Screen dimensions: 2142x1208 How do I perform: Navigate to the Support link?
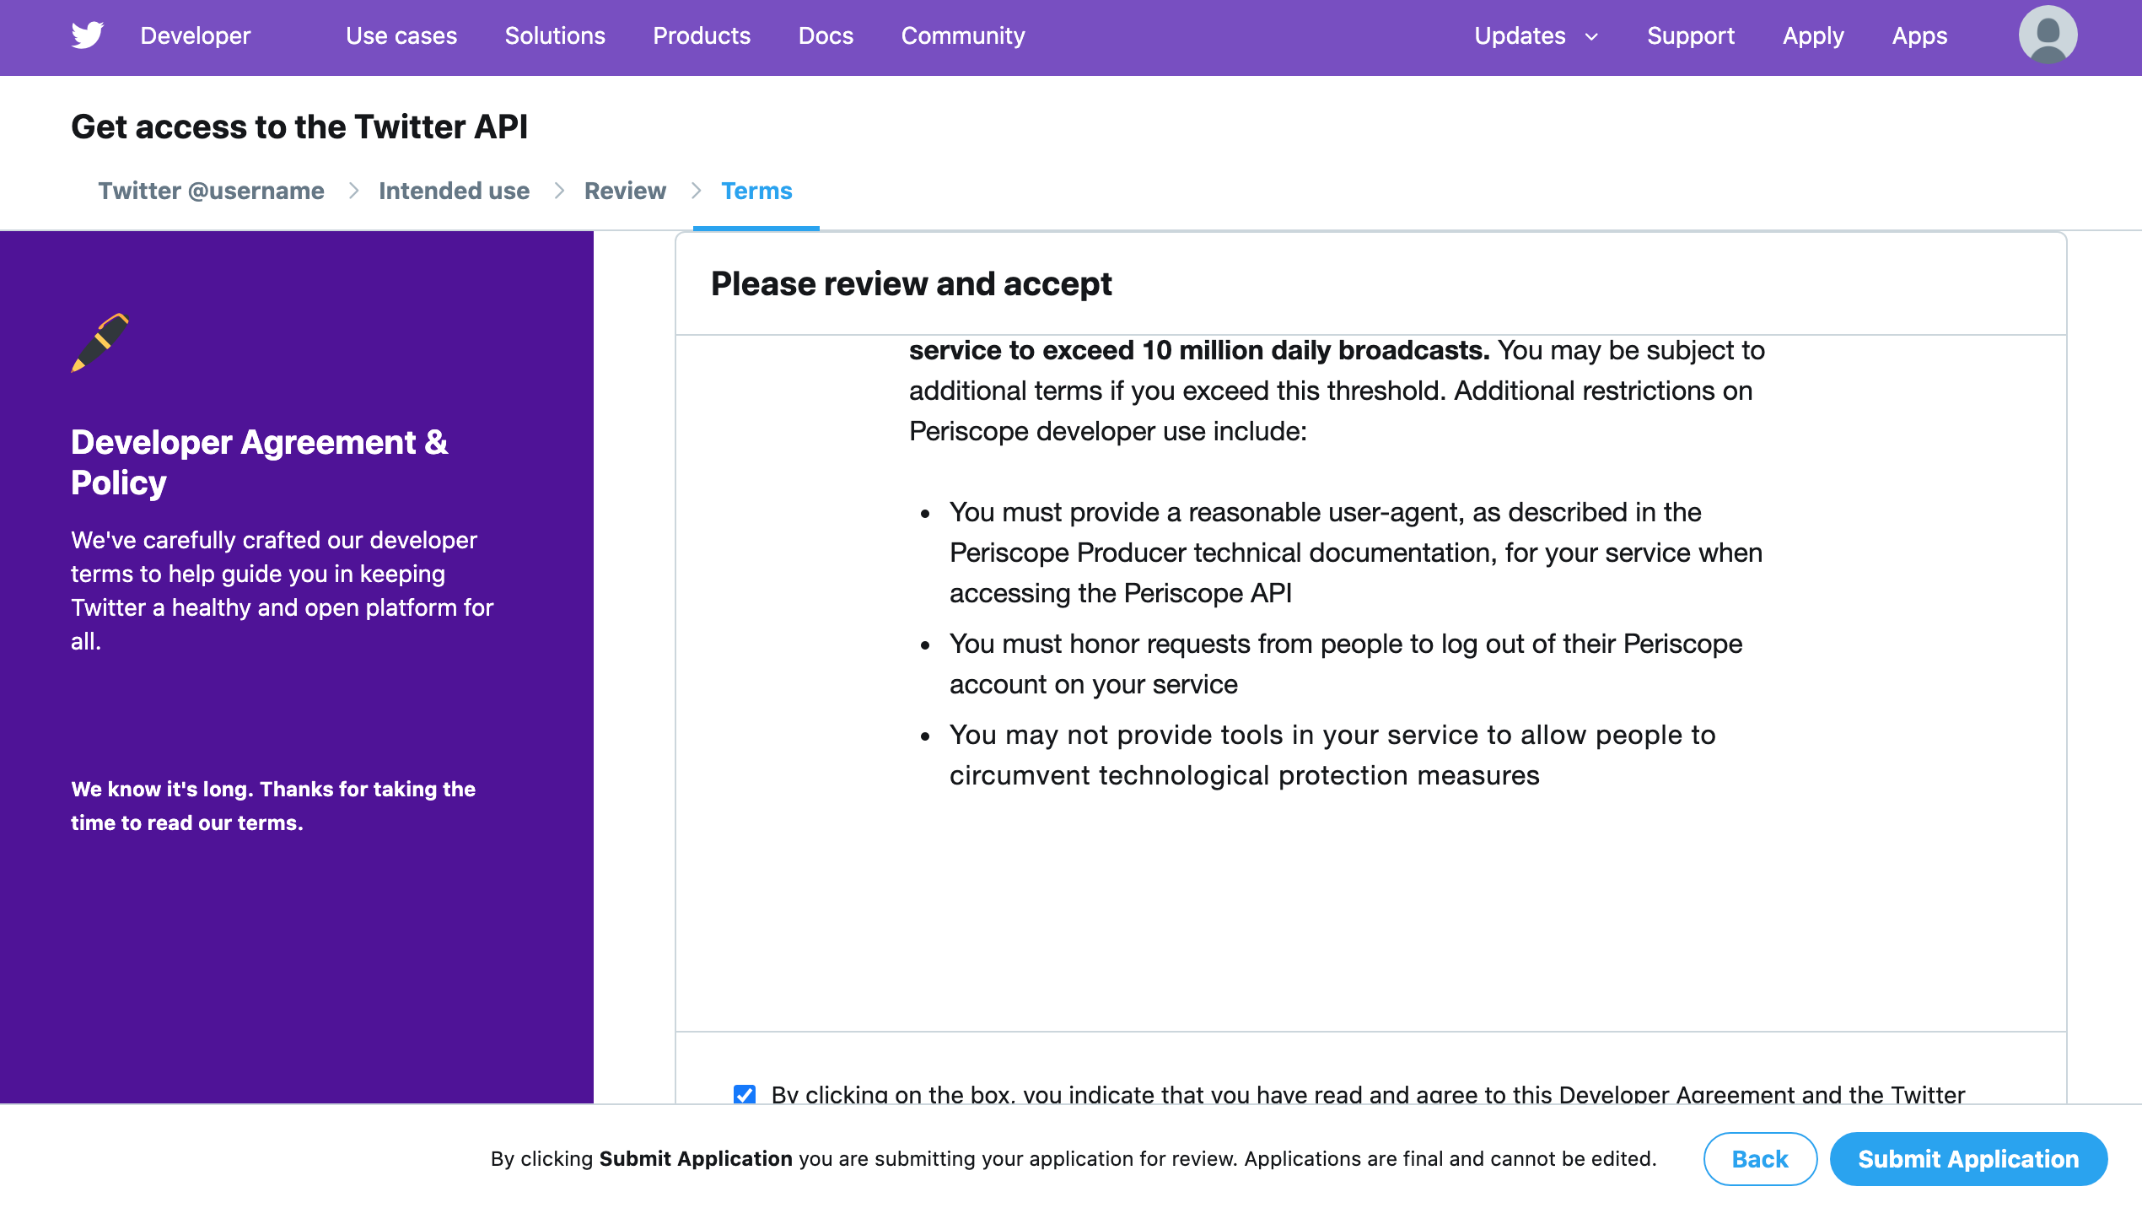click(1690, 36)
